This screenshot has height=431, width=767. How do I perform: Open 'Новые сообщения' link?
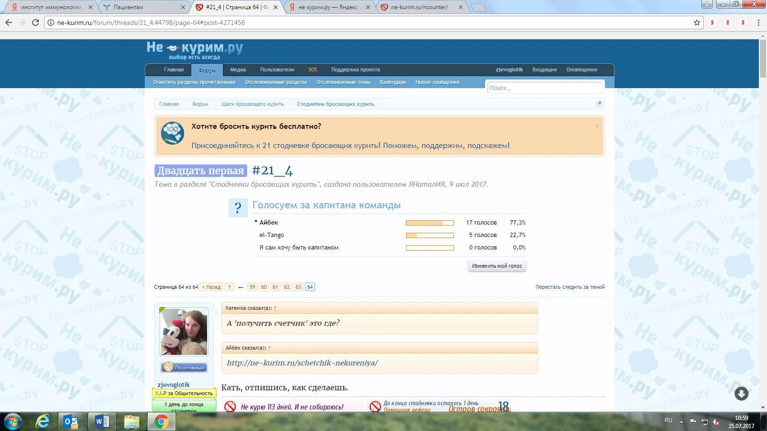coord(437,82)
